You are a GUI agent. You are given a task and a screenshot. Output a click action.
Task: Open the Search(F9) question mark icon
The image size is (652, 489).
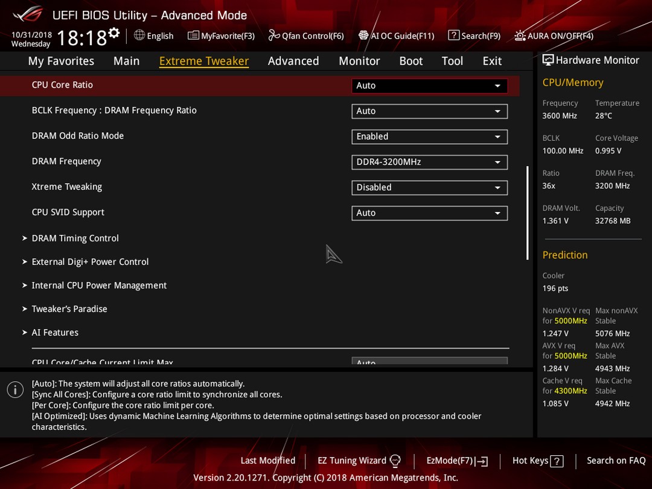(x=453, y=36)
